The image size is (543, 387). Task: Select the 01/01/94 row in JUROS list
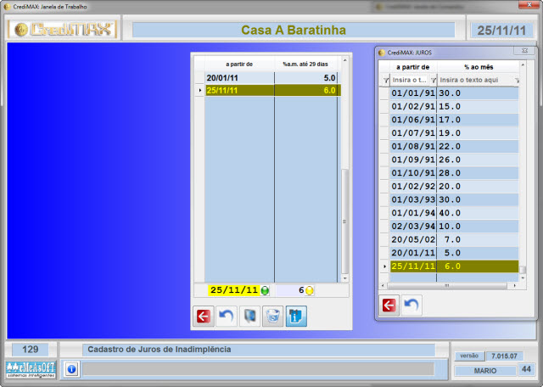coord(412,212)
